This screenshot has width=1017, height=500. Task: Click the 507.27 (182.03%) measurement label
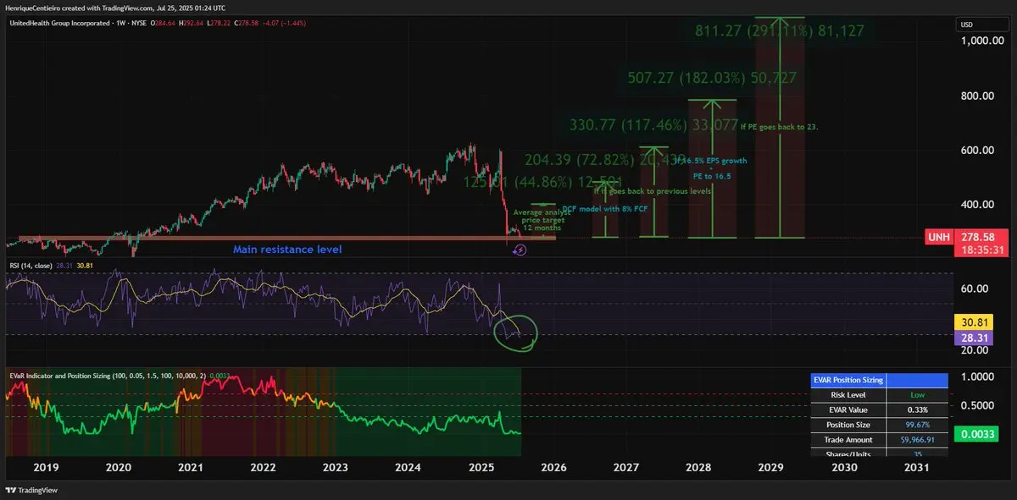pyautogui.click(x=713, y=78)
